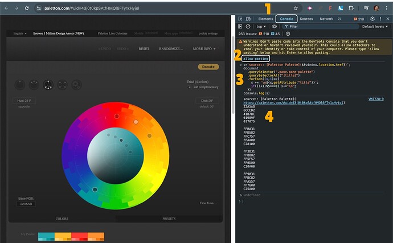The width and height of the screenshot is (393, 243).
Task: Open the PRESETS tab in Paletton
Action: pos(169,219)
